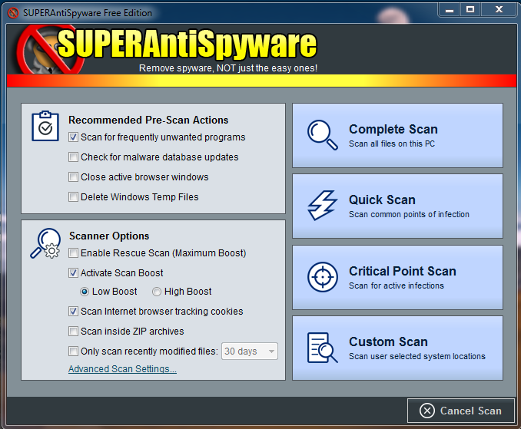This screenshot has height=429, width=521.
Task: Select the High Boost radio button
Action: [x=157, y=292]
